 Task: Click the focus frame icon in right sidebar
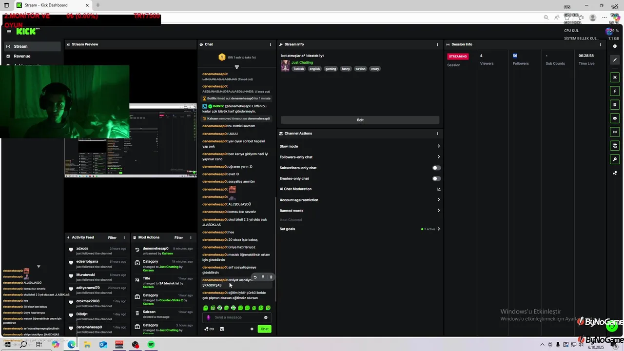615,78
